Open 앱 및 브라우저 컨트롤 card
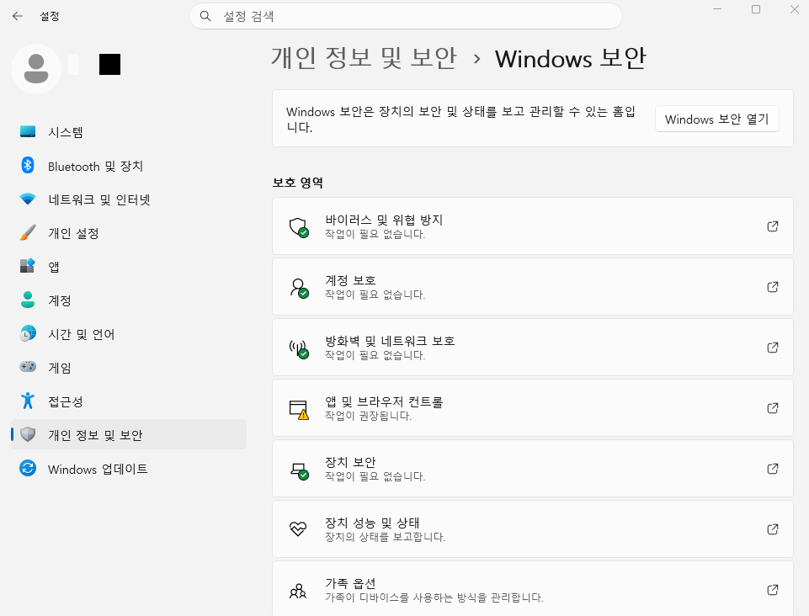This screenshot has width=809, height=616. [532, 407]
